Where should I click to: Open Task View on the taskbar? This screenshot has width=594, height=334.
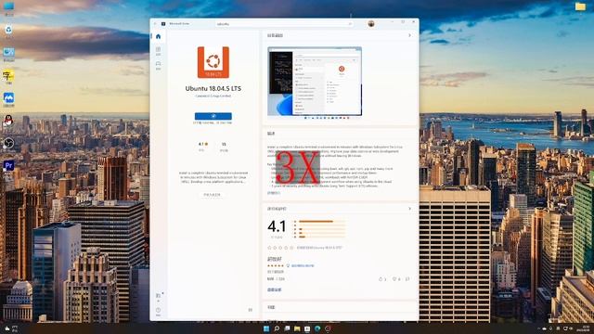(x=287, y=328)
